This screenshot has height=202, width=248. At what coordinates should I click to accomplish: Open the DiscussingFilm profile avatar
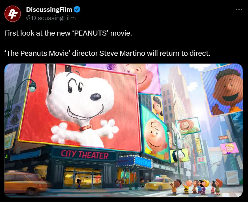coord(12,14)
